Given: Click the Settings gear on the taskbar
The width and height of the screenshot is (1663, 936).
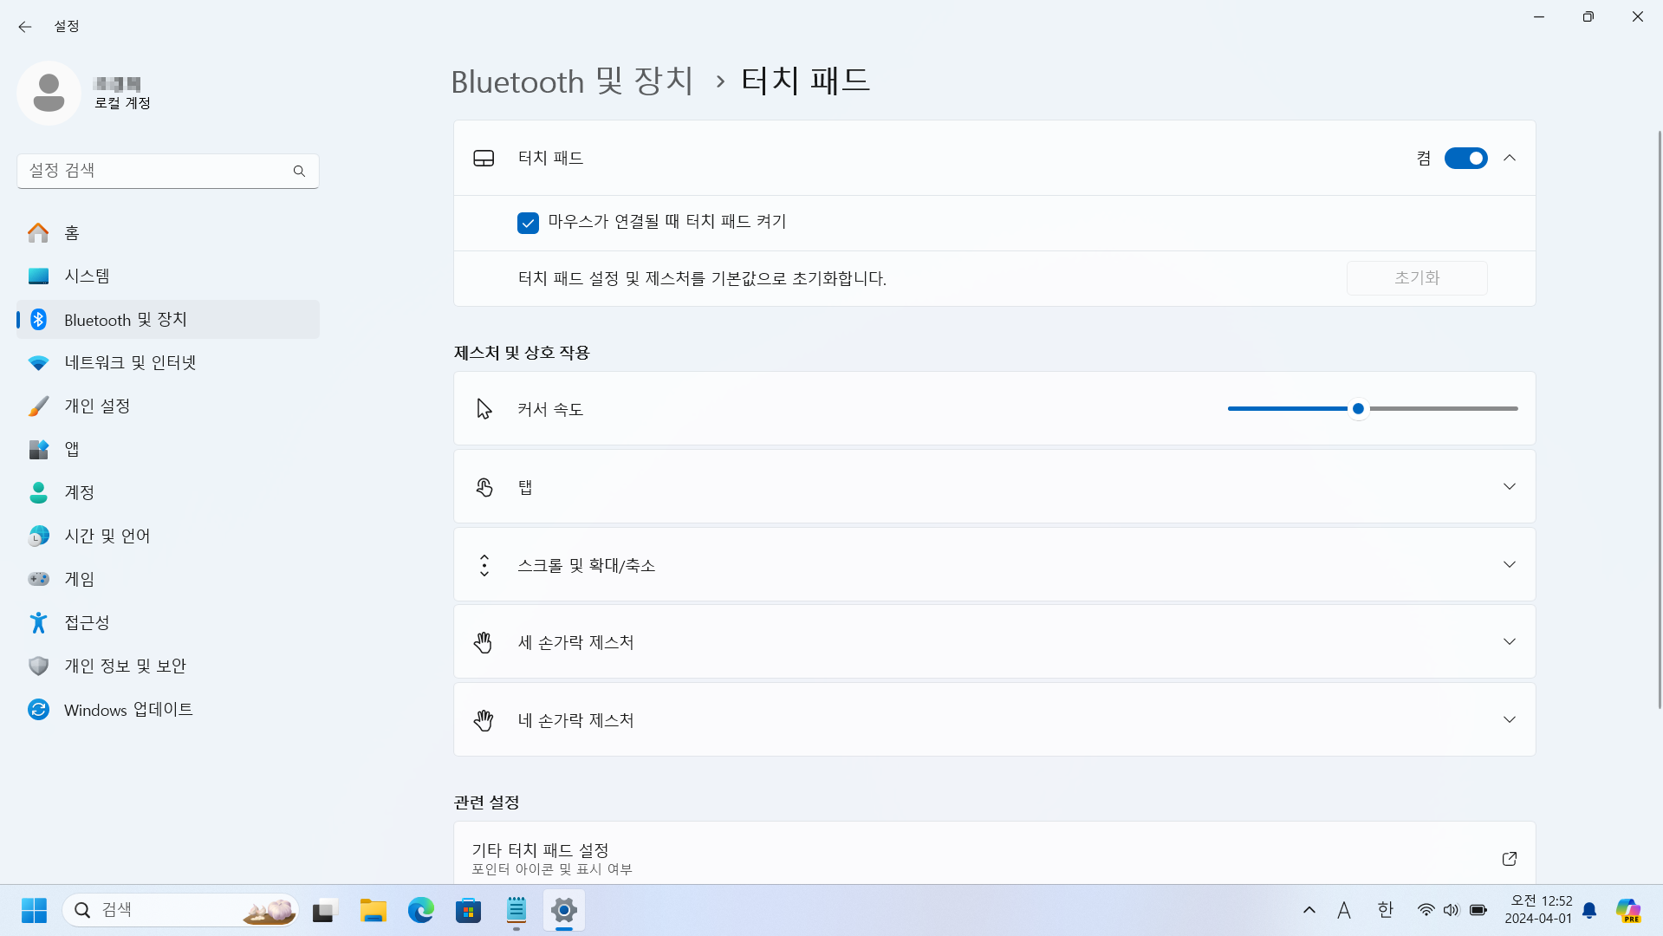Looking at the screenshot, I should [x=564, y=910].
